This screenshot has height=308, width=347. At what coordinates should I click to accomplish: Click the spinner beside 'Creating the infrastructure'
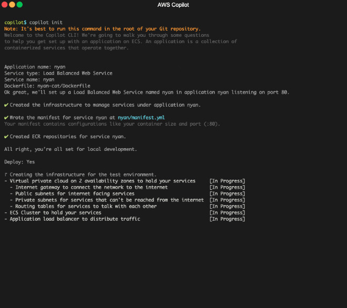pos(6,174)
